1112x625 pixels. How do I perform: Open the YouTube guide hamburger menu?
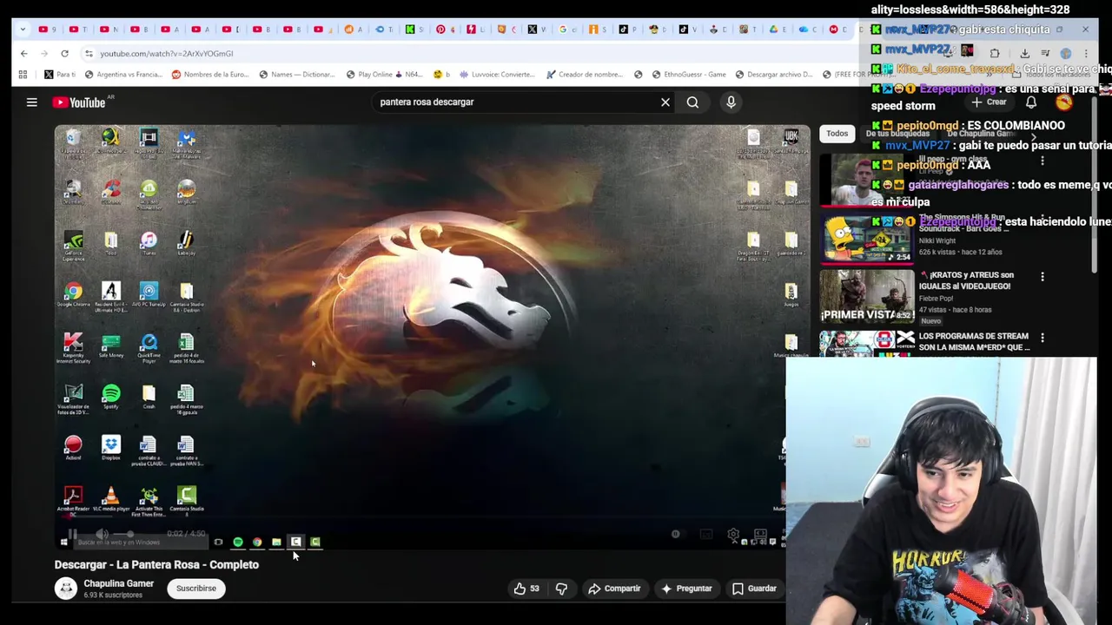tap(31, 102)
